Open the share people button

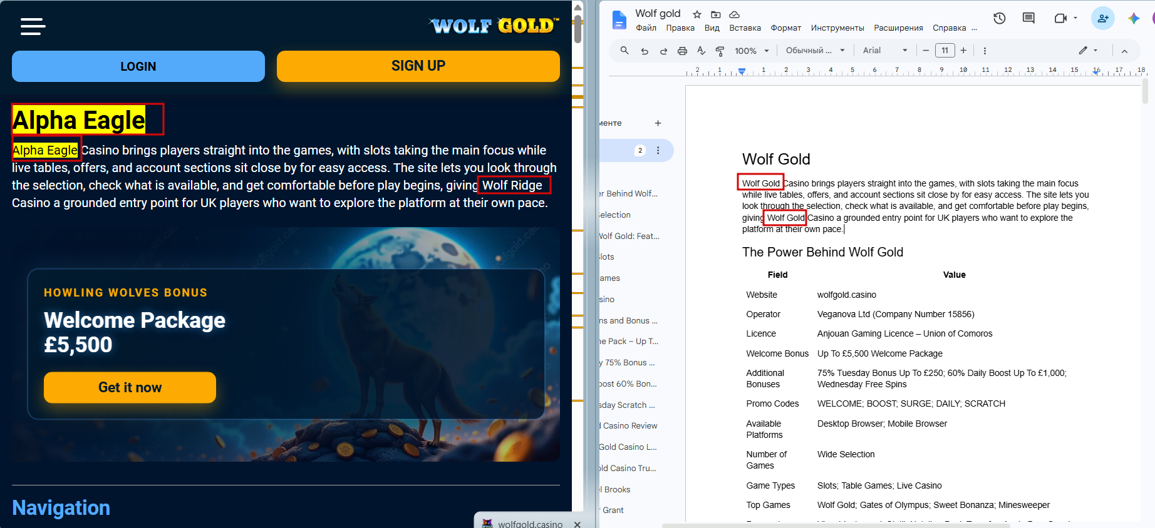click(x=1103, y=18)
